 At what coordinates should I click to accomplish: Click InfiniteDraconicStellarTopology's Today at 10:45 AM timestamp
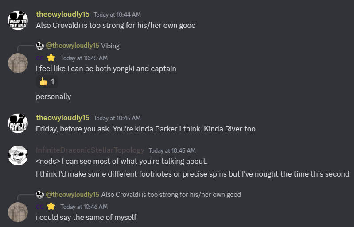coord(172,150)
